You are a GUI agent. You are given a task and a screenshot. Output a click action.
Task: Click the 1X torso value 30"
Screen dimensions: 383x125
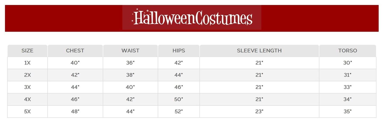[347, 63]
